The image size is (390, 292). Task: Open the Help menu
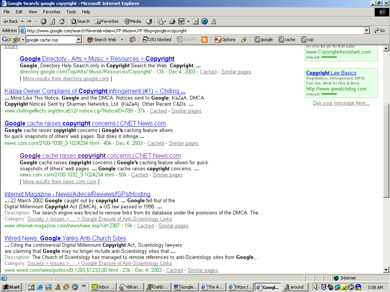click(x=86, y=12)
